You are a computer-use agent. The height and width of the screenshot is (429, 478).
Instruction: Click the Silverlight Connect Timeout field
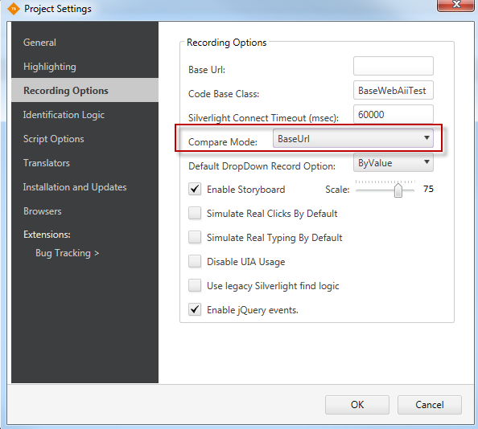(x=394, y=114)
